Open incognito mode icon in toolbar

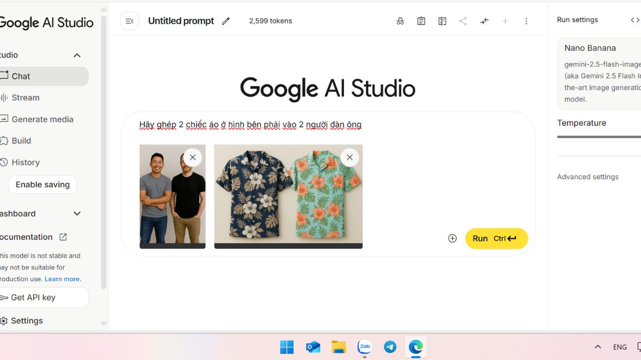click(x=400, y=21)
